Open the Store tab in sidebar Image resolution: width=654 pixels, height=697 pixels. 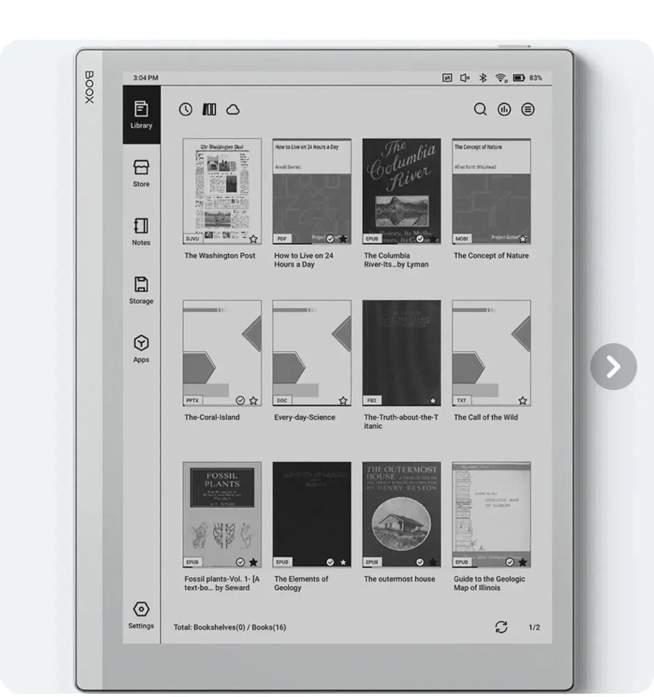[x=141, y=173]
